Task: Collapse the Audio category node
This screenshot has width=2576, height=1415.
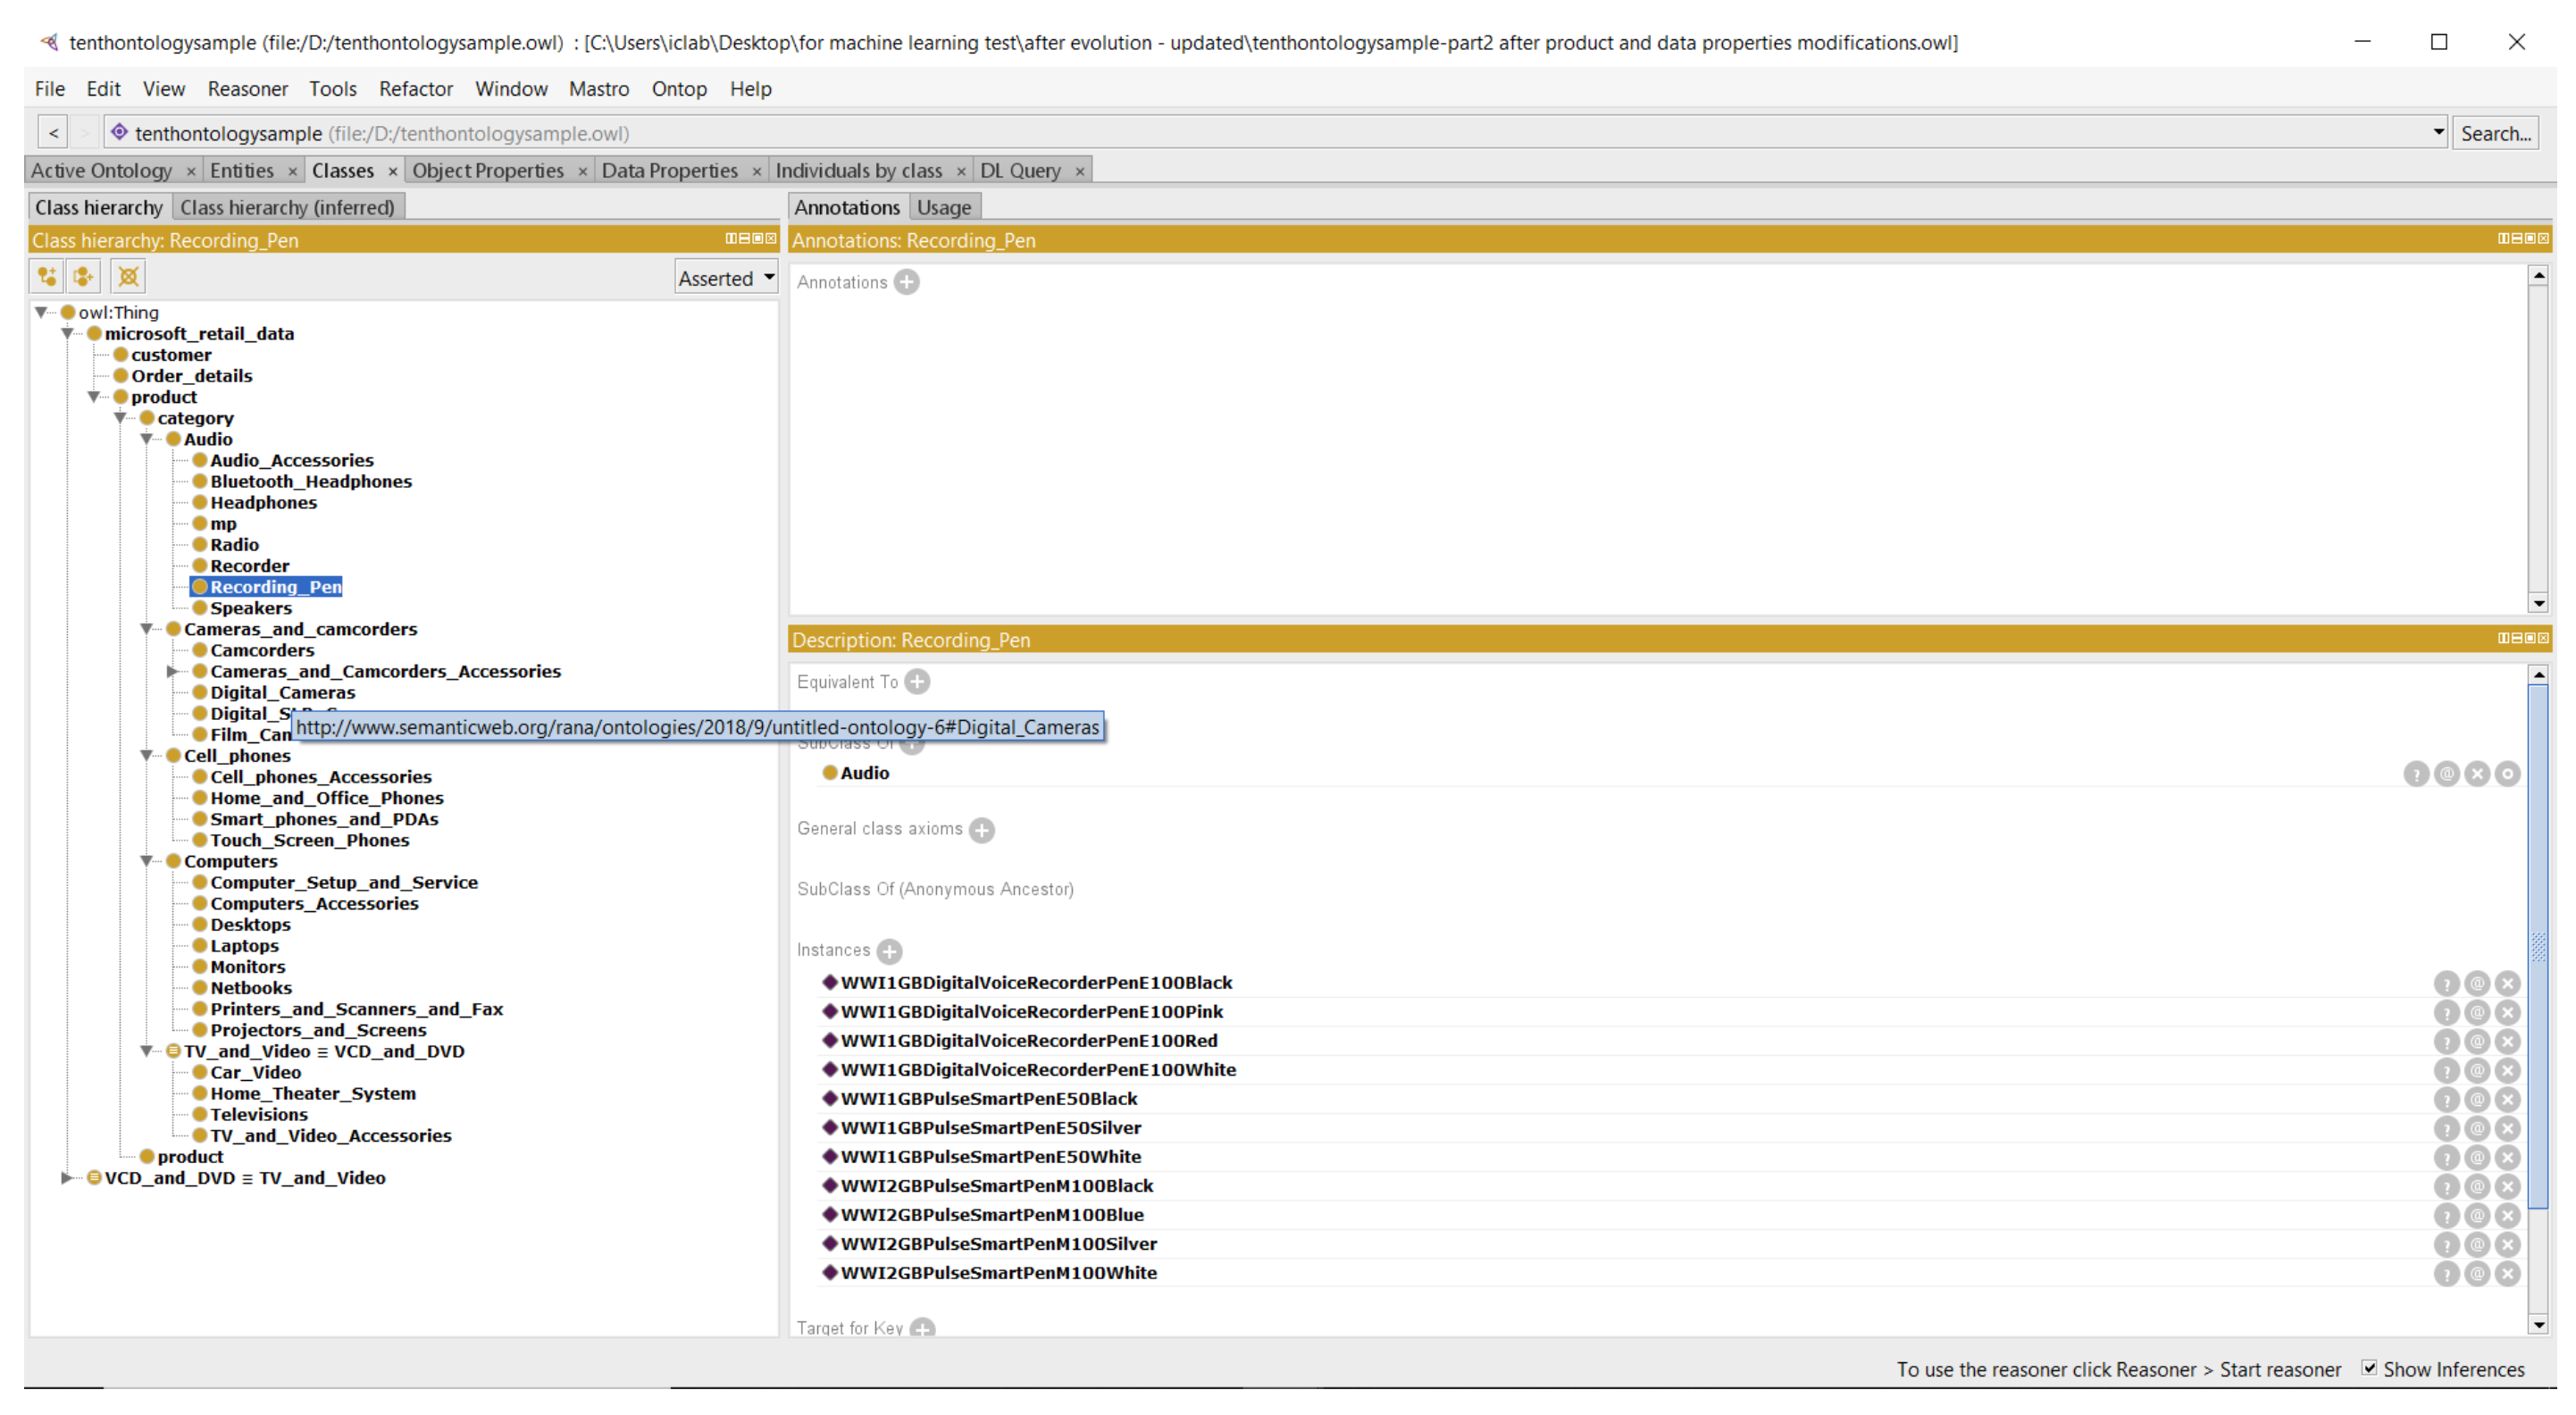Action: pyautogui.click(x=147, y=439)
